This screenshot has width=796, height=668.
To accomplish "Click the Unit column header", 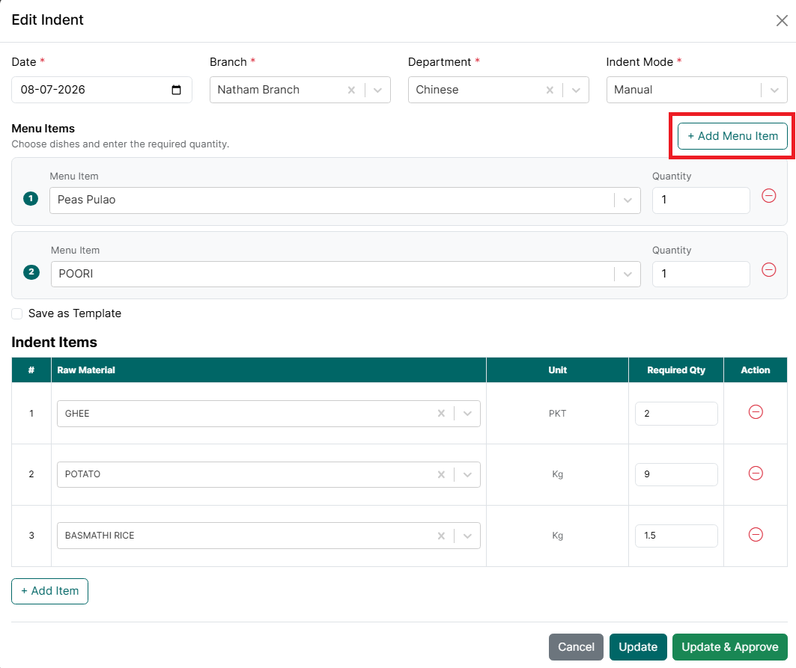I will [x=557, y=370].
